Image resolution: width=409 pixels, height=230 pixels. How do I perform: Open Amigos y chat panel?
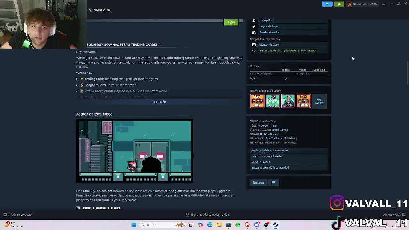click(394, 215)
